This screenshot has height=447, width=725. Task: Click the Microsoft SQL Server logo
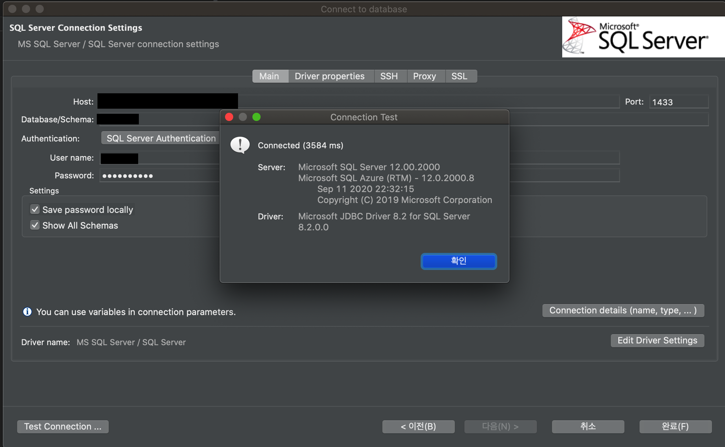pos(643,37)
